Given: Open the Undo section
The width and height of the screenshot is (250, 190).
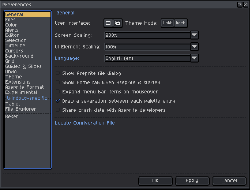Looking at the screenshot, I should (x=28, y=72).
